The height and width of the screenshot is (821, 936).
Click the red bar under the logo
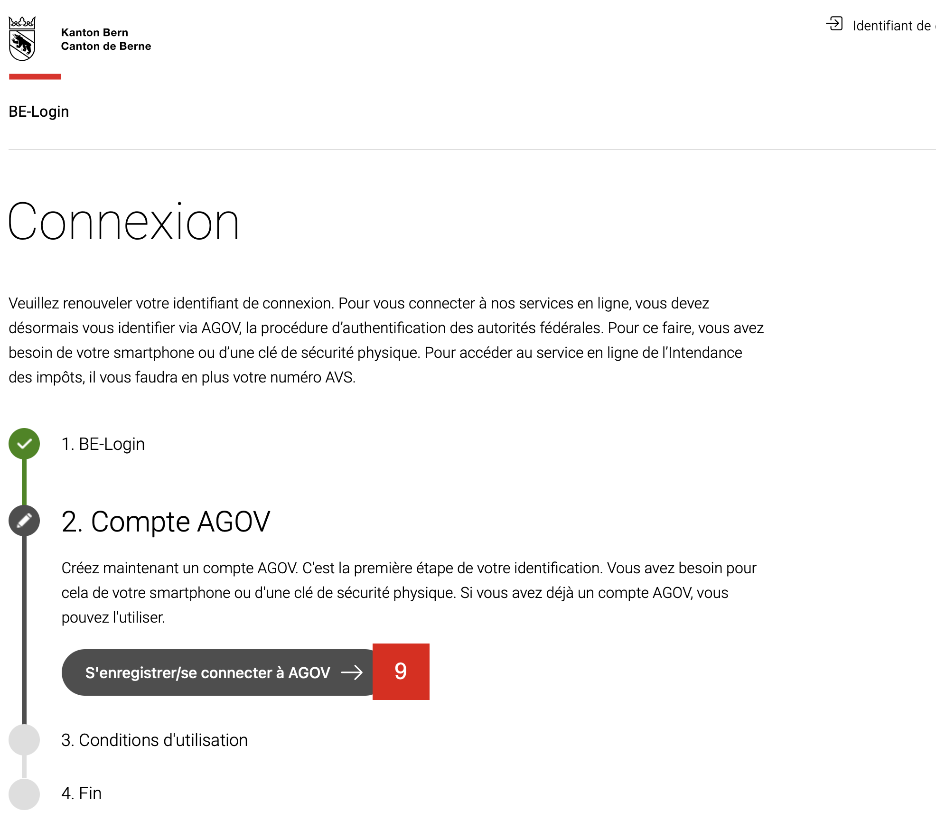tap(35, 76)
